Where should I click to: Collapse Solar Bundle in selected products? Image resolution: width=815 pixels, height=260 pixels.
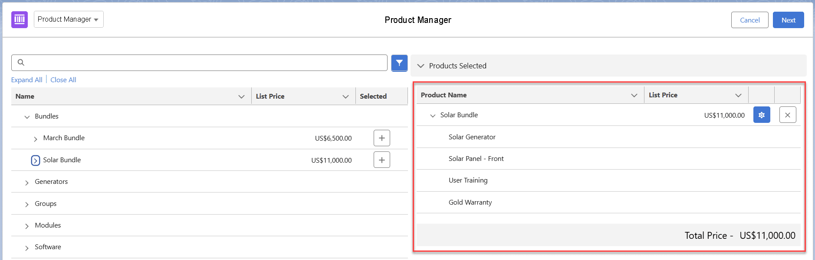click(x=432, y=116)
